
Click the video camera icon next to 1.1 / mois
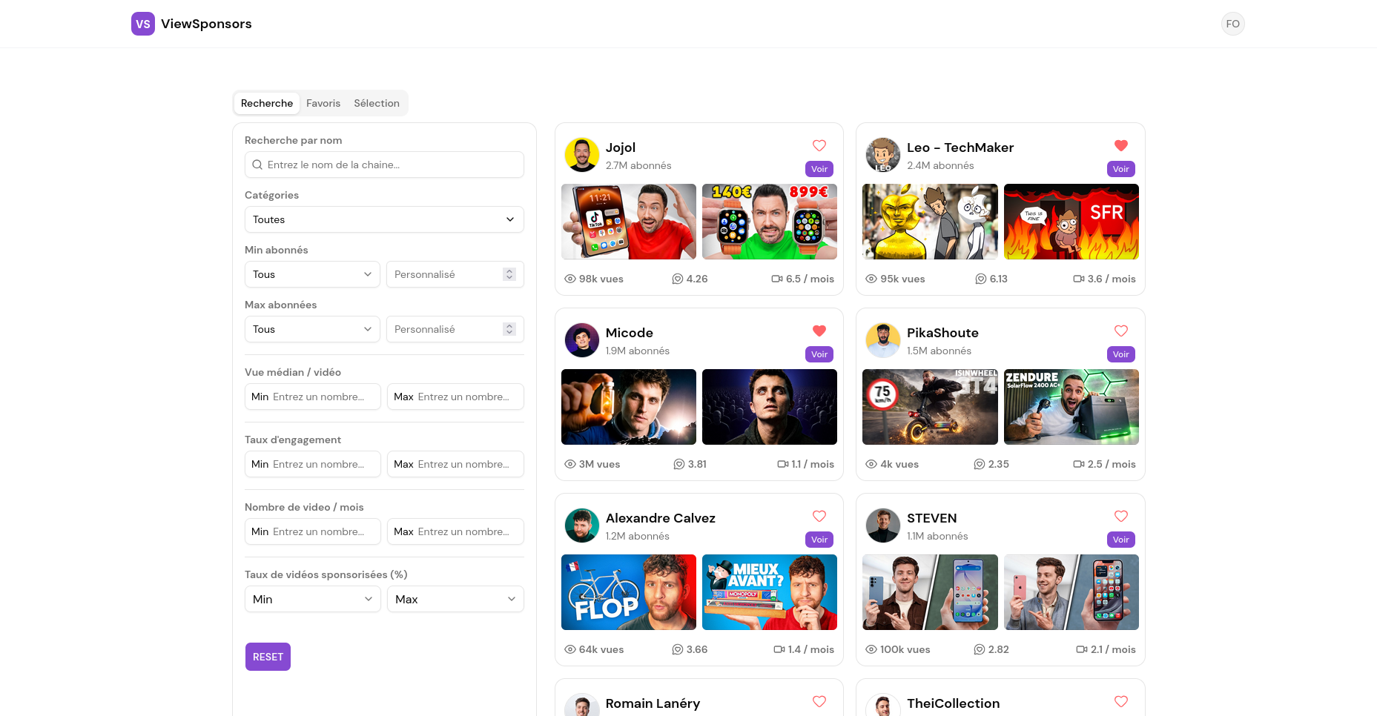pos(782,464)
